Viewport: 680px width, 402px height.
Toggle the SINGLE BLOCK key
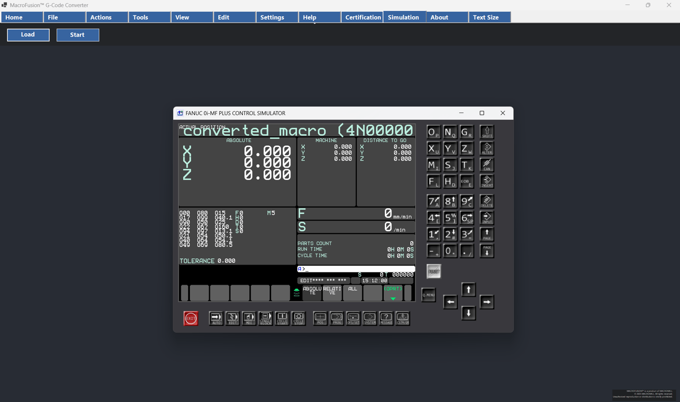266,318
